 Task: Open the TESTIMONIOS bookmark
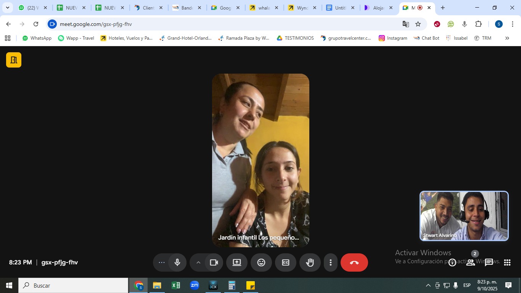(295, 38)
